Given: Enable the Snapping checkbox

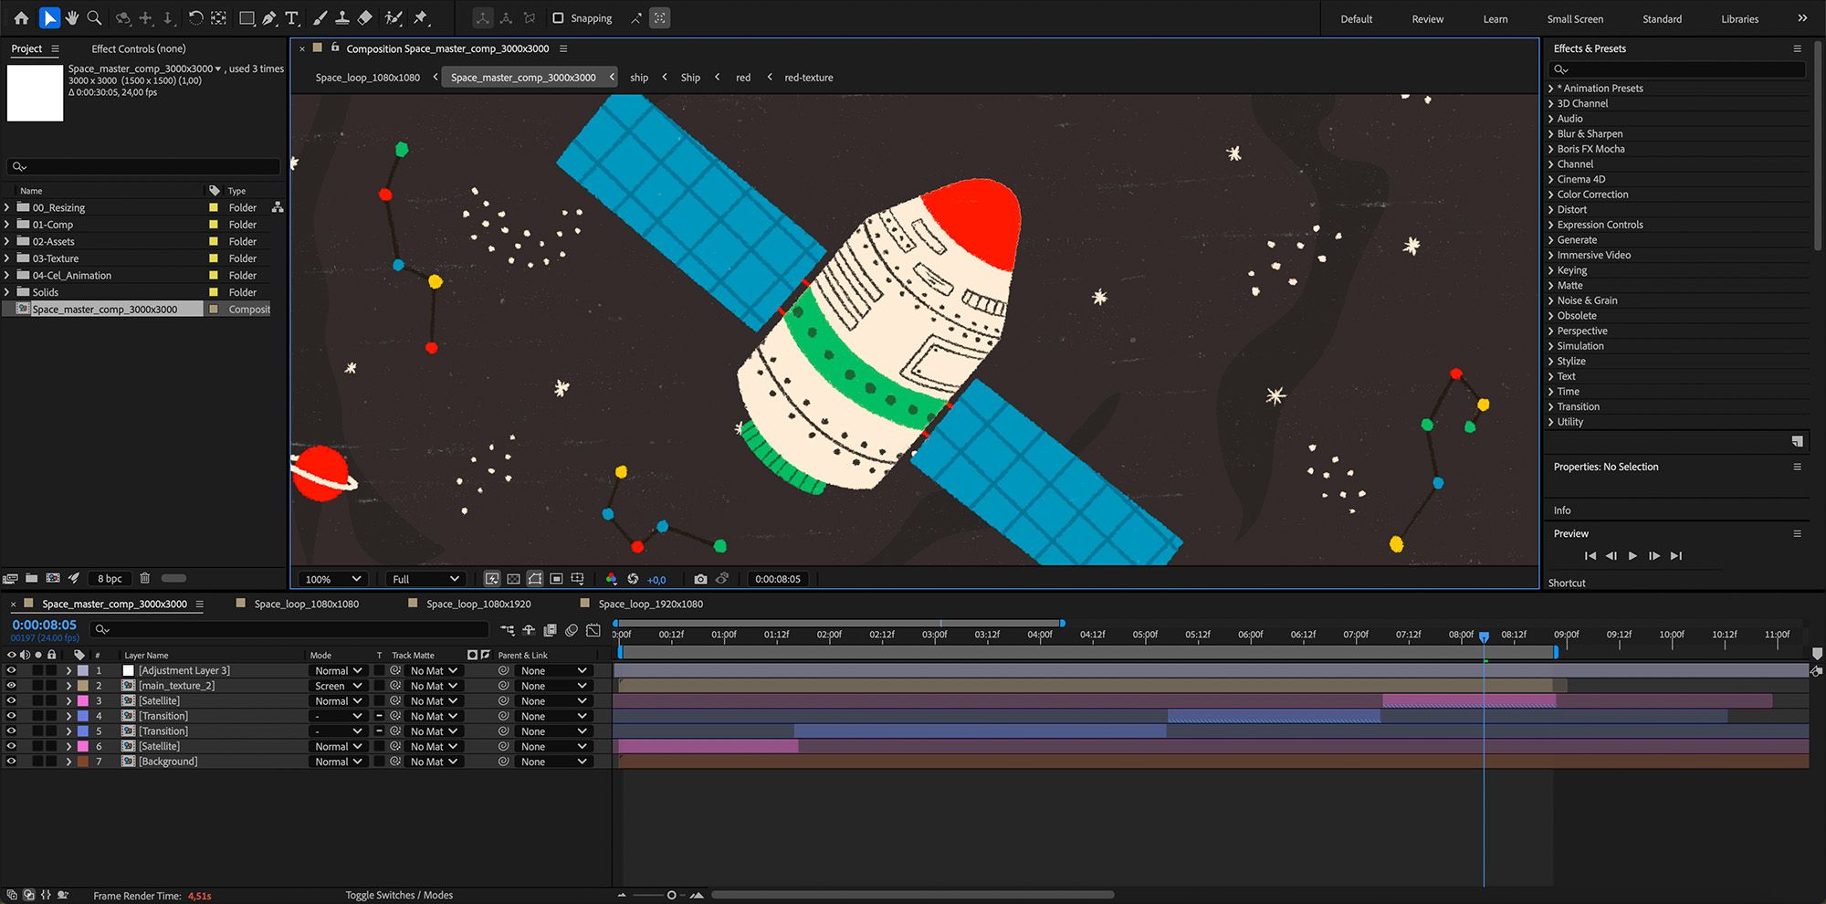Looking at the screenshot, I should point(558,18).
